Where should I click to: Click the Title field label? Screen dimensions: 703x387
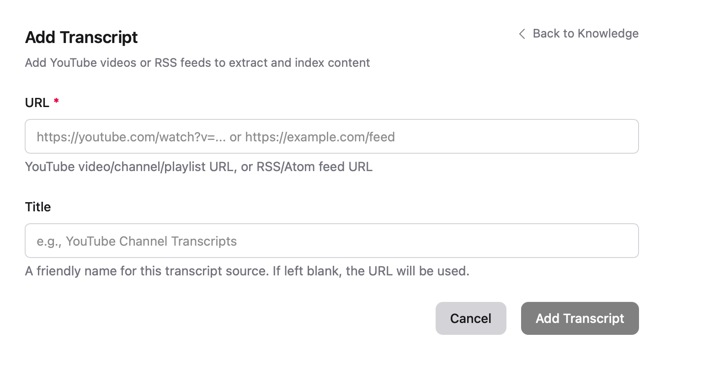38,207
